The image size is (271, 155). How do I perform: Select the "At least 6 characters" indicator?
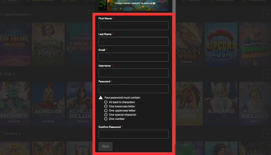106,102
